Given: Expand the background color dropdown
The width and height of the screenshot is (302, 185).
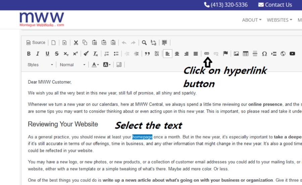Looking at the screenshot, I should click(107, 65).
